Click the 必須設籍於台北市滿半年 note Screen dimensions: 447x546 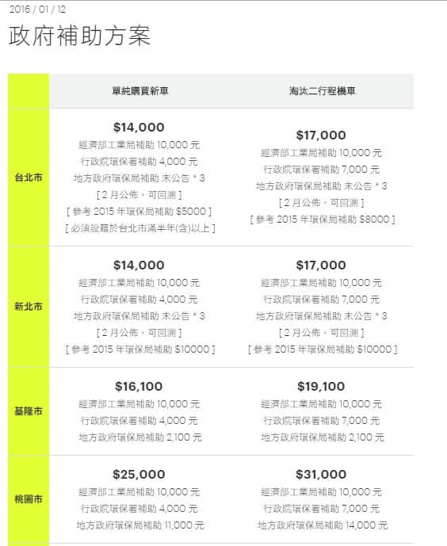[x=140, y=228]
